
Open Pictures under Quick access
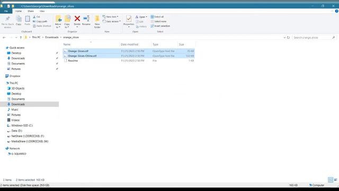point(16,69)
